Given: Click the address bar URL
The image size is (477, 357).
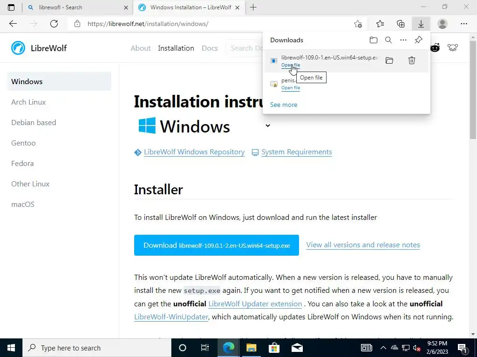Looking at the screenshot, I should point(148,24).
